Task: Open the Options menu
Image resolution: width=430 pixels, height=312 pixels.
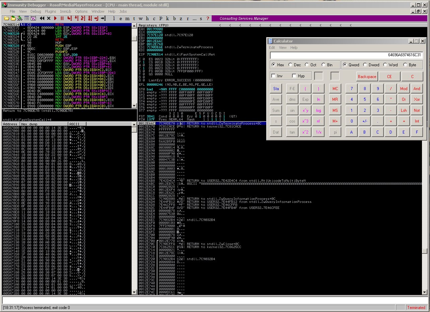Action: (81, 11)
